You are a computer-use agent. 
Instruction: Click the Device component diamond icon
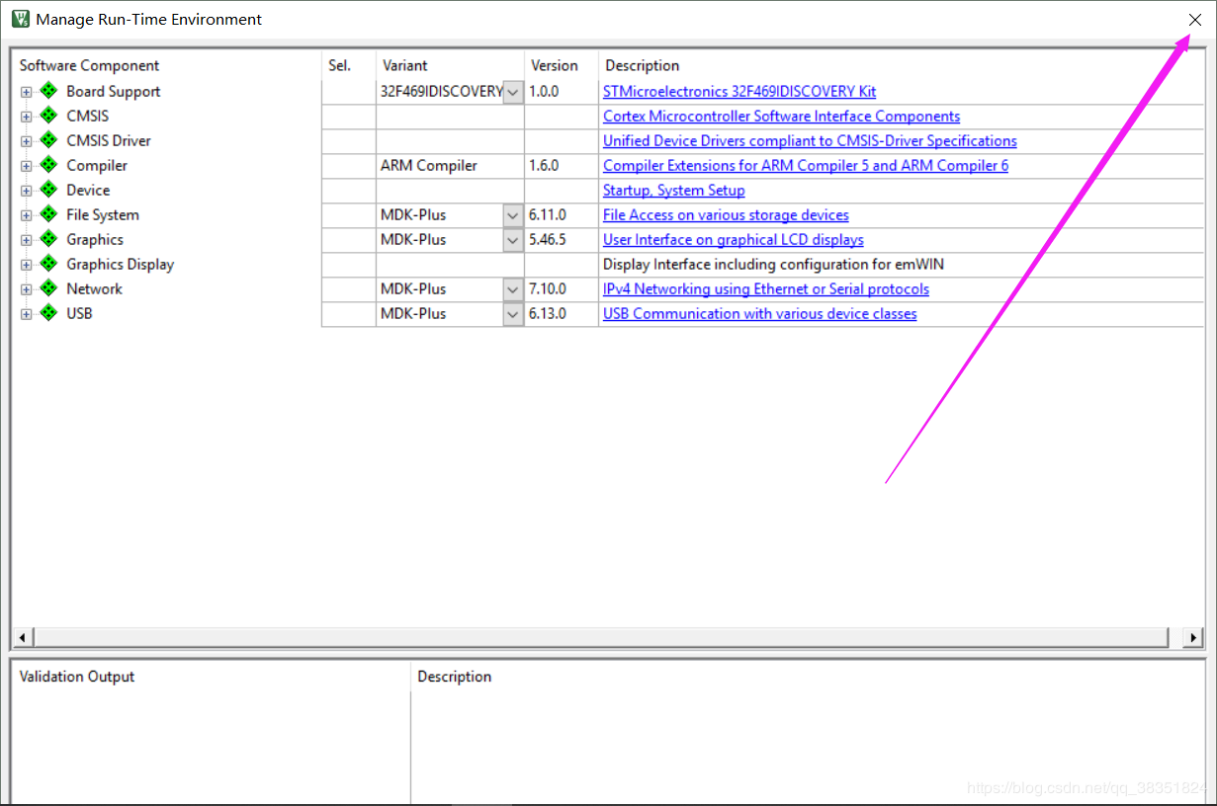coord(48,190)
